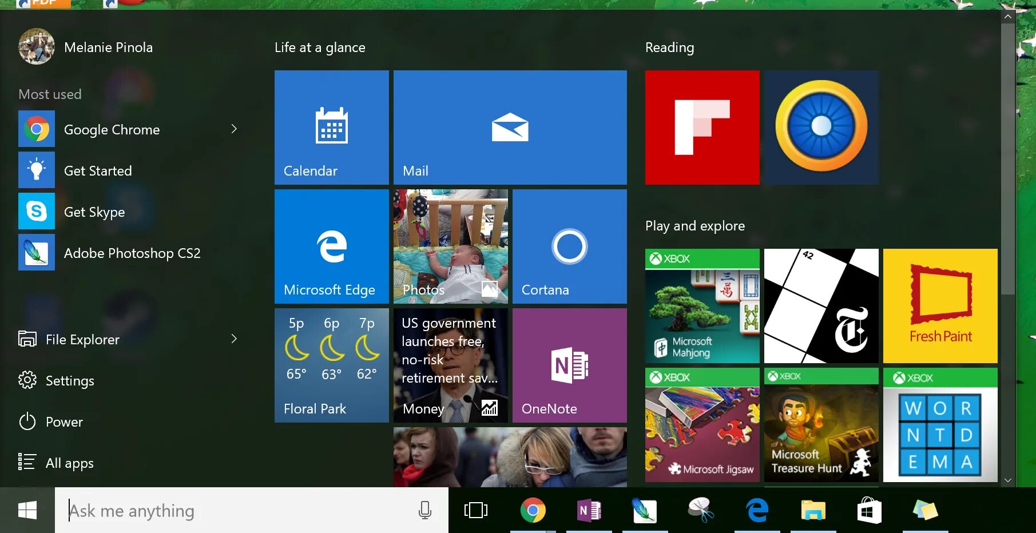
Task: Launch the Microsoft Mahjong tile
Action: click(702, 306)
